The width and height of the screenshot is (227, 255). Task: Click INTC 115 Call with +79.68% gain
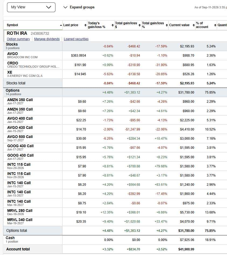[x=19, y=165]
